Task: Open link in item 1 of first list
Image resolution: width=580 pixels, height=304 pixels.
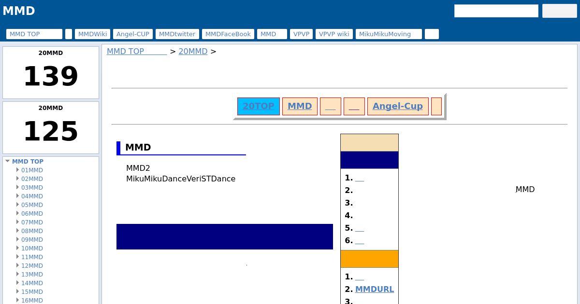Action: click(x=360, y=178)
